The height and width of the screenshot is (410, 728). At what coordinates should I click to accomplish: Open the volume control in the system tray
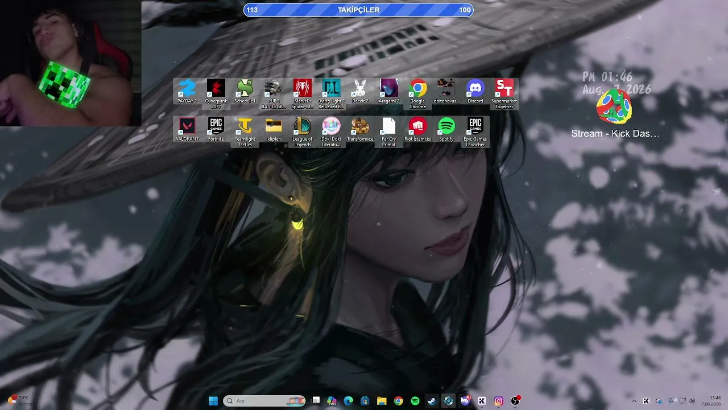coord(692,401)
